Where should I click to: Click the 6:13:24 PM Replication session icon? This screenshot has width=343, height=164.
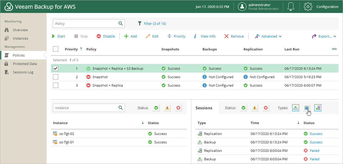pyautogui.click(x=200, y=134)
